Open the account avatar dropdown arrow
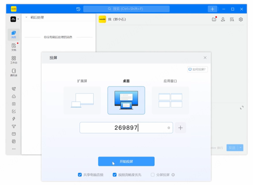The width and height of the screenshot is (253, 185). (18, 19)
